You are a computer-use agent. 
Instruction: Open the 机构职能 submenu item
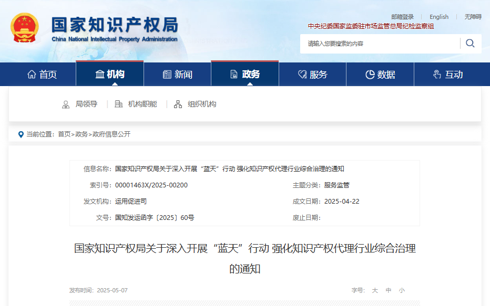click(142, 104)
